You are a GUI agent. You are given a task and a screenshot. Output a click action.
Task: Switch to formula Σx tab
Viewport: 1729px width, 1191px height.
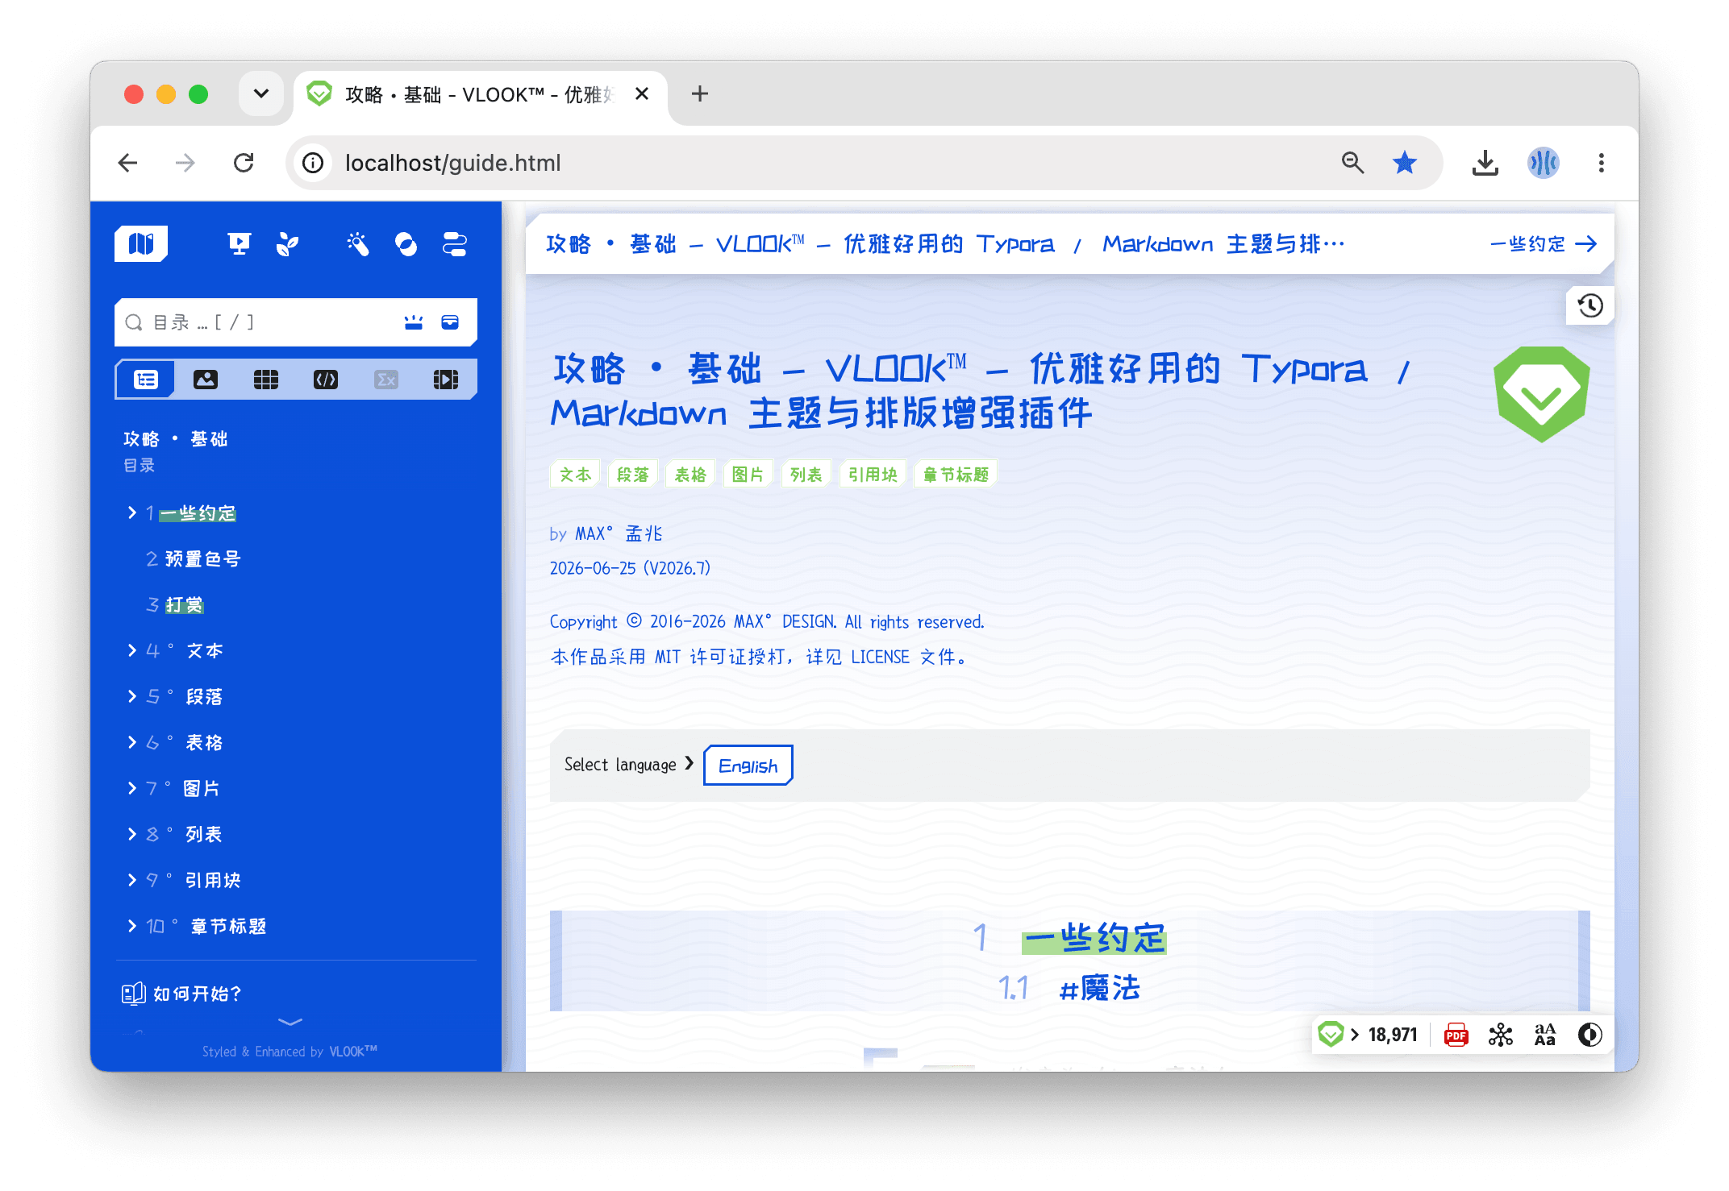pyautogui.click(x=386, y=379)
